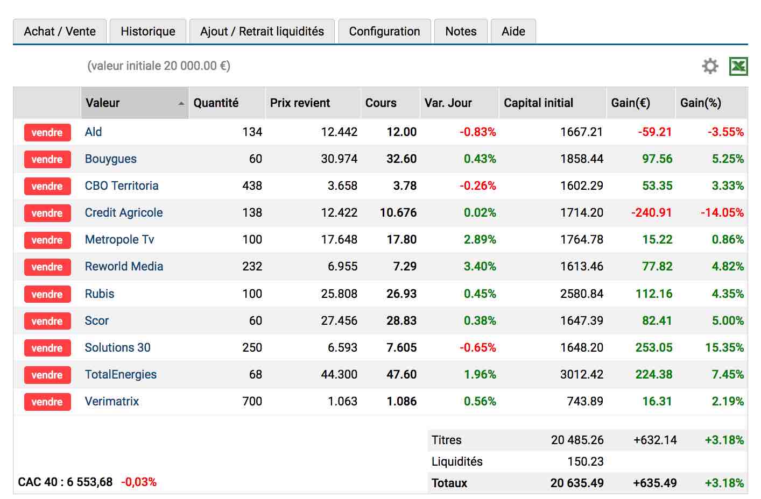This screenshot has height=499, width=761.
Task: Click Reworld Media daily change 3.40%
Action: pyautogui.click(x=480, y=266)
